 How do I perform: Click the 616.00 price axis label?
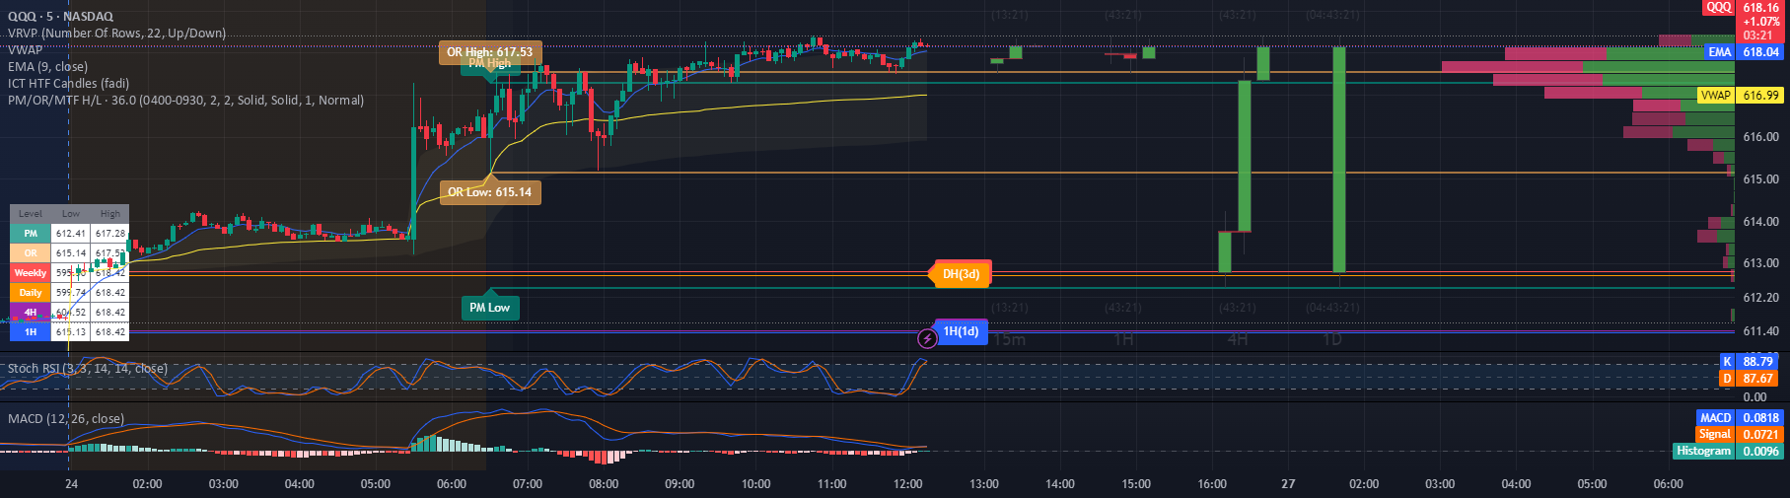(x=1760, y=137)
